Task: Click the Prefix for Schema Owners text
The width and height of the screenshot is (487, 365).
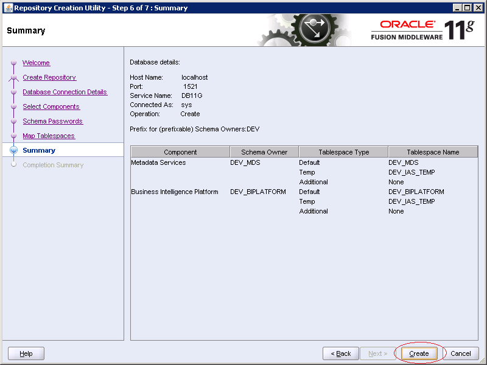Action: tap(194, 129)
